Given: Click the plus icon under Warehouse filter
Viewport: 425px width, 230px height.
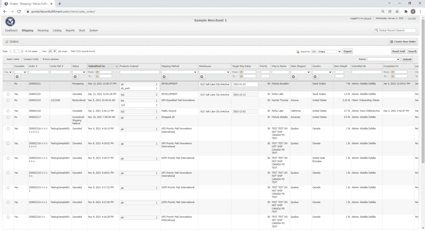Looking at the screenshot, I should click(x=202, y=77).
